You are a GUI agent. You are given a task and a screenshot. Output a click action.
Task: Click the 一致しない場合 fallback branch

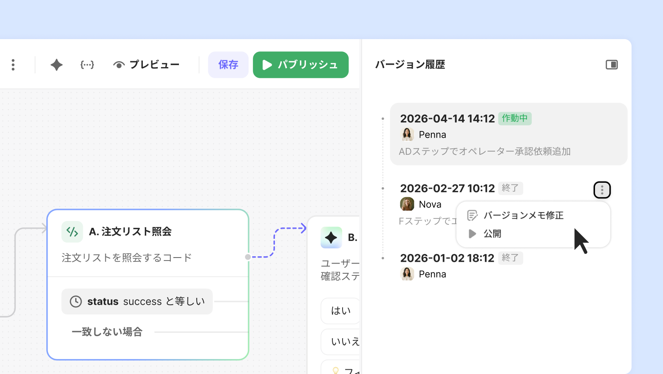(x=107, y=332)
